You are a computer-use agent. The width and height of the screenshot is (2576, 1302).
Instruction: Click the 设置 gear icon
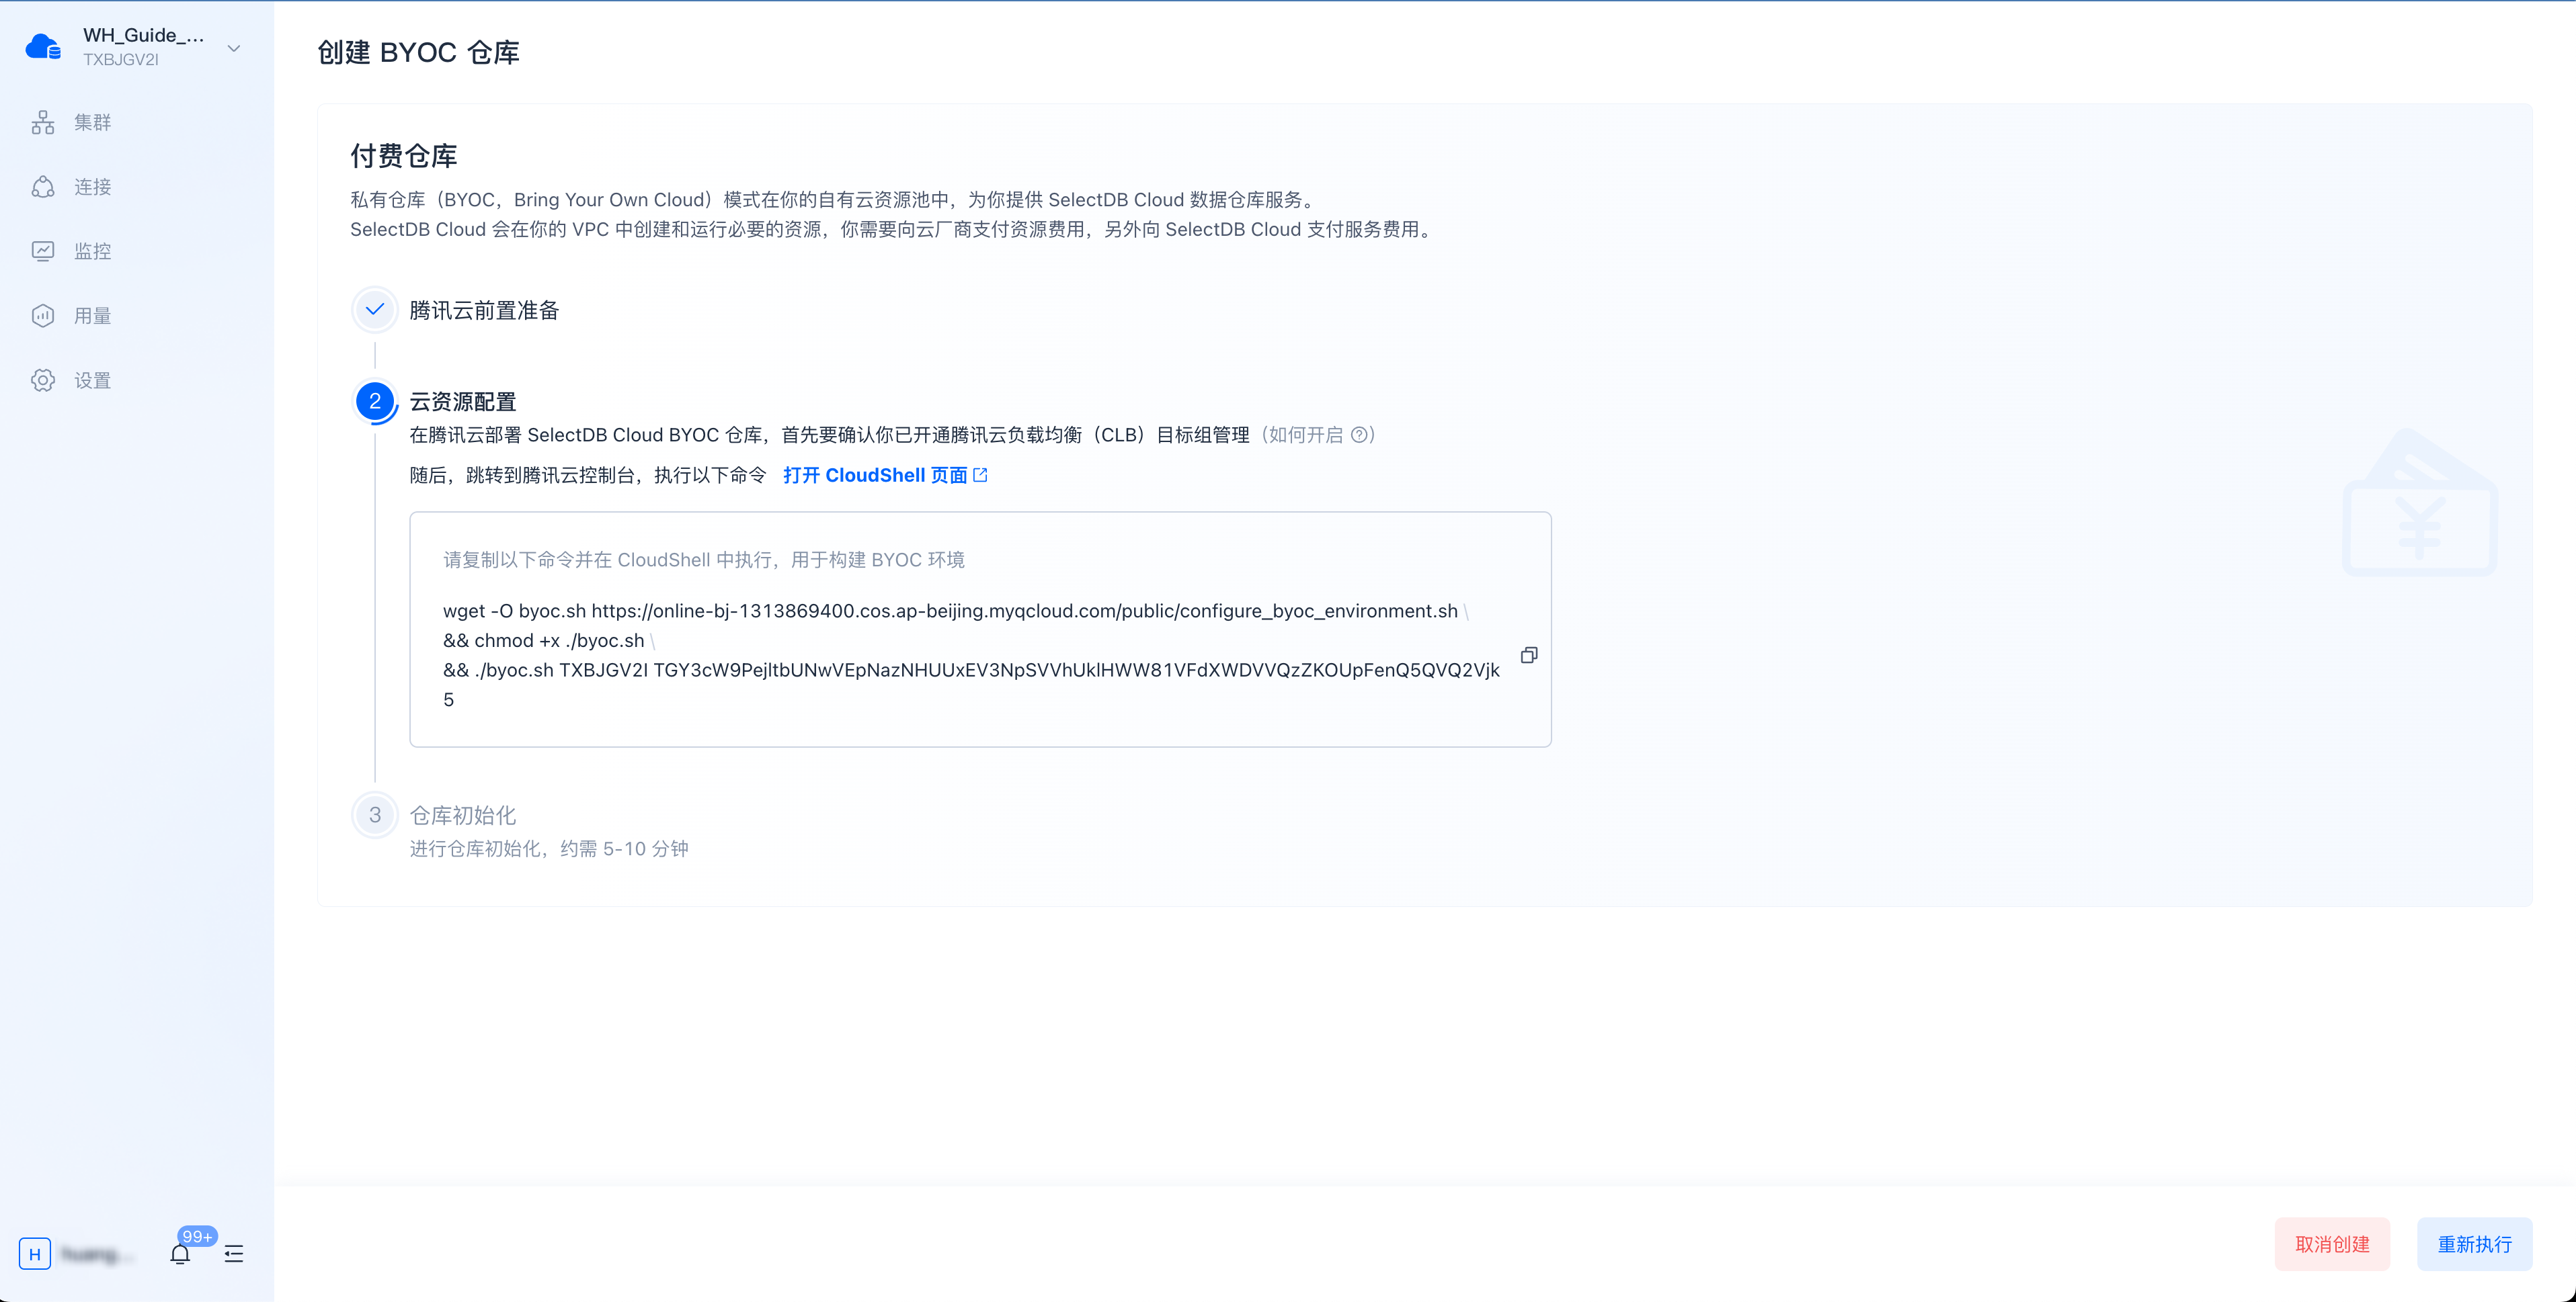(x=43, y=380)
